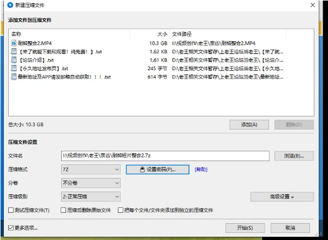Sort list by 大小 column header

click(x=150, y=34)
